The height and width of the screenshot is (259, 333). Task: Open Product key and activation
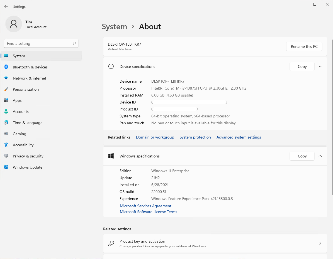(215, 243)
